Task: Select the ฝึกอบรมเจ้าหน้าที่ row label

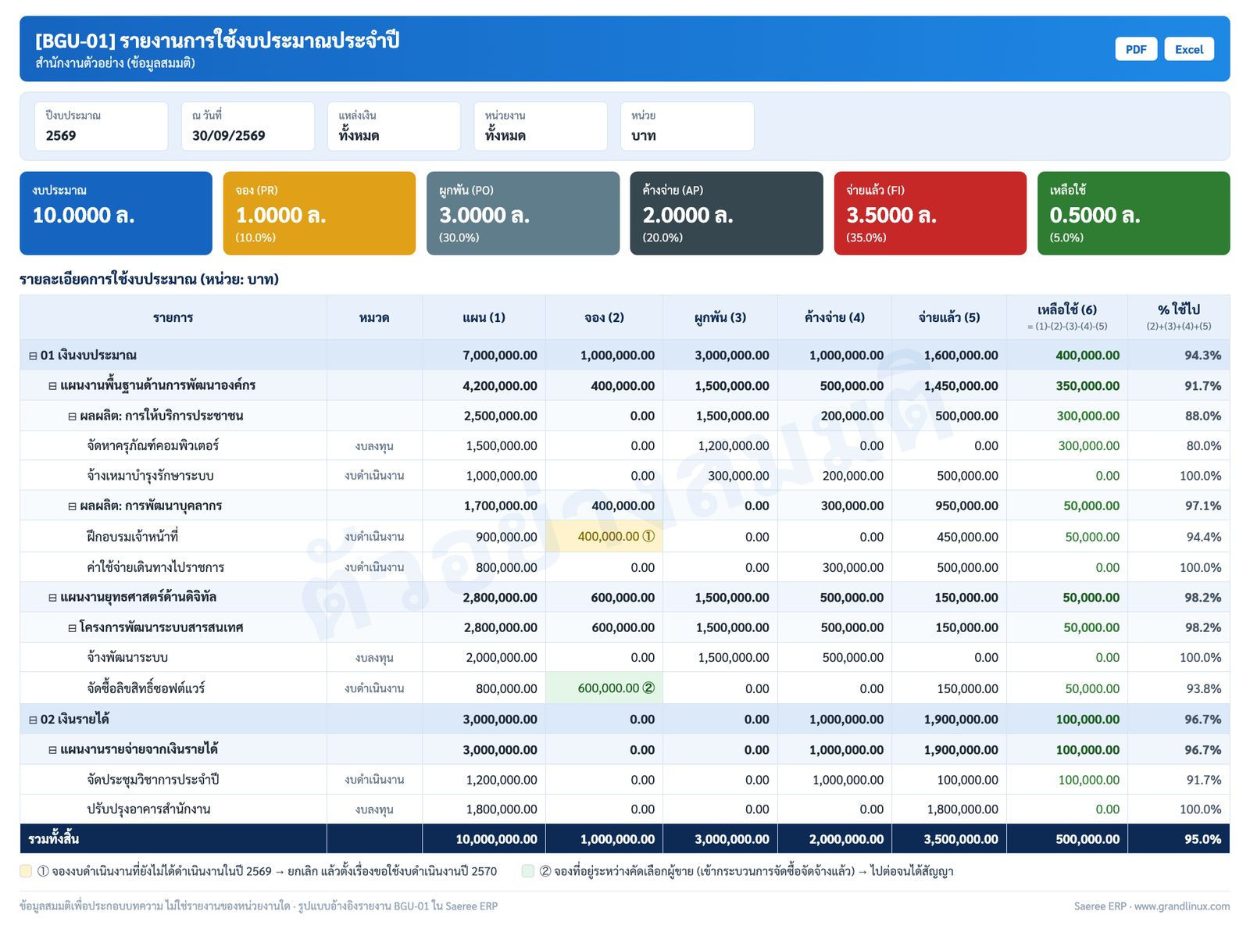Action: click(132, 537)
